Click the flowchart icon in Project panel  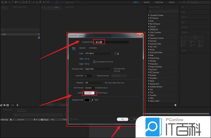pos(39,38)
